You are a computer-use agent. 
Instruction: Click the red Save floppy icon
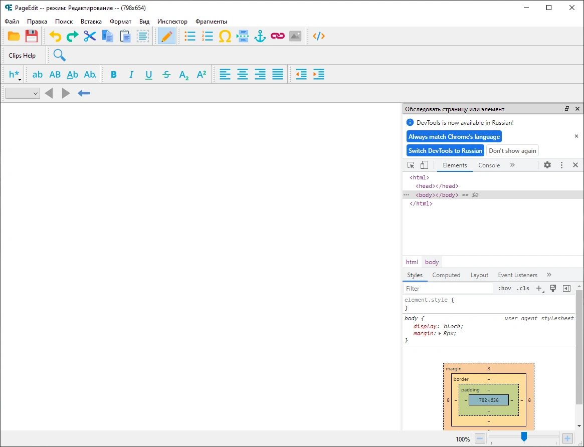pyautogui.click(x=32, y=36)
